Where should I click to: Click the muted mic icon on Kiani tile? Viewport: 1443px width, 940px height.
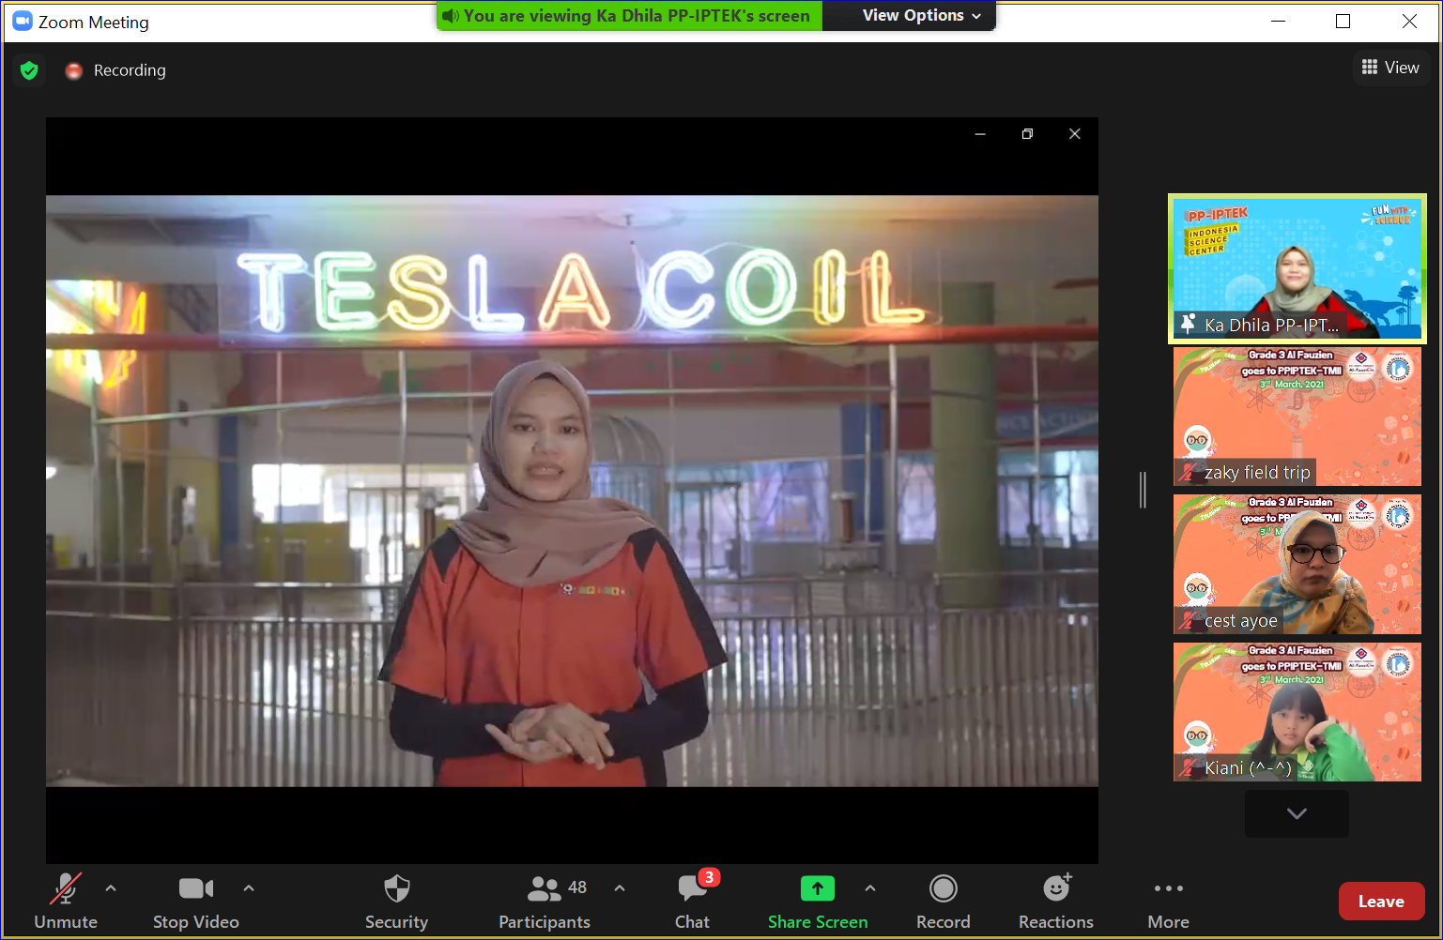pos(1189,767)
